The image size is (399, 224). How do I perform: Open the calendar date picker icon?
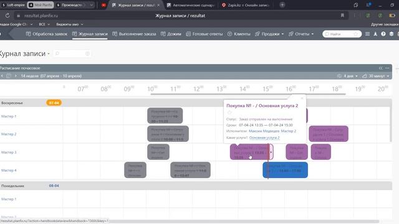9,76
